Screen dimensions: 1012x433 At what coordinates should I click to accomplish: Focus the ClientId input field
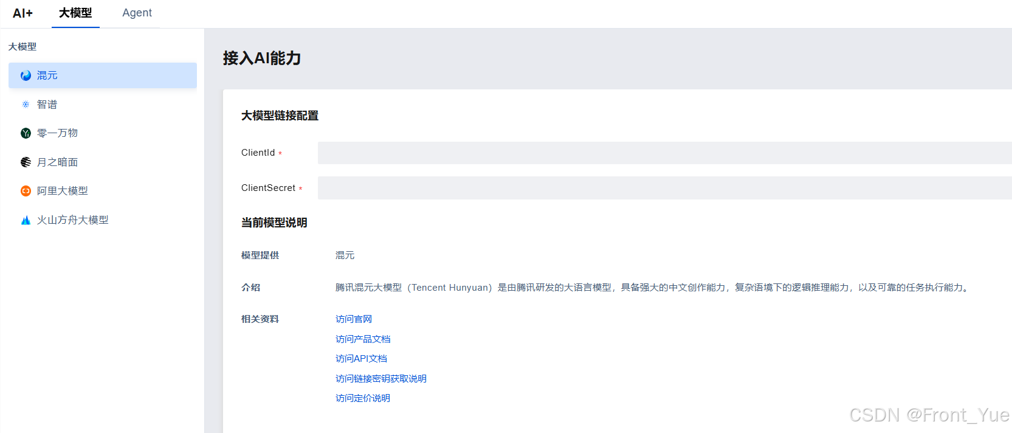(665, 153)
